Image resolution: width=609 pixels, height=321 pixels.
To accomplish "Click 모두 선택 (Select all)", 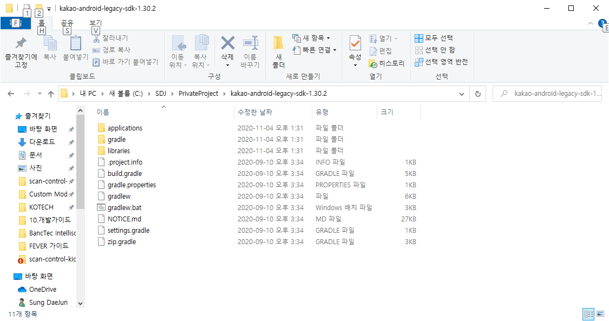I will click(x=434, y=38).
